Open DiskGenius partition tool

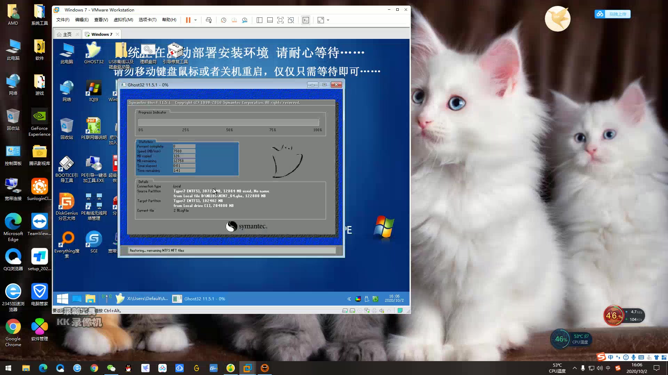point(66,201)
